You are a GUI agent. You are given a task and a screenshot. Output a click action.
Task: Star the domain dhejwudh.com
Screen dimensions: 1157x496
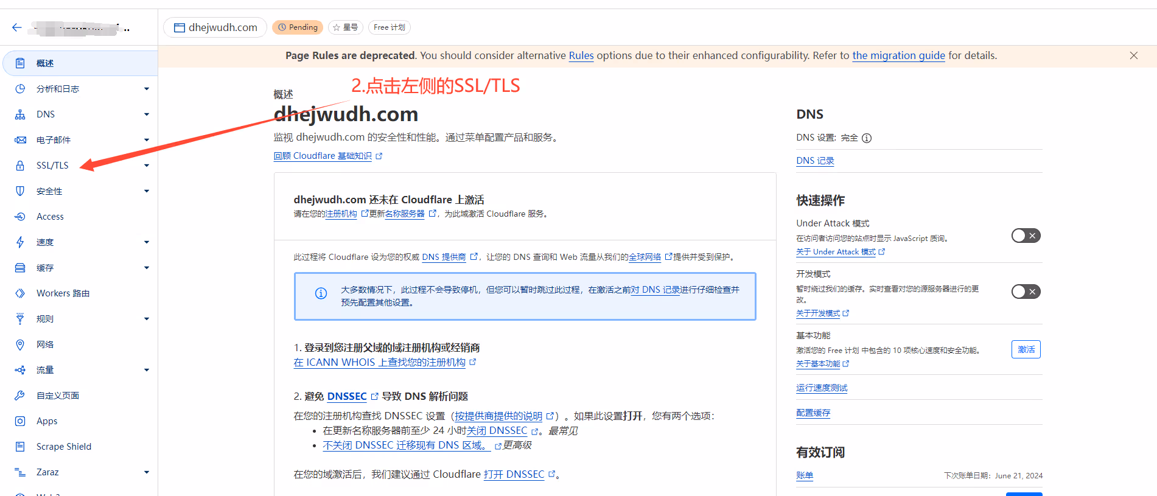pos(345,27)
